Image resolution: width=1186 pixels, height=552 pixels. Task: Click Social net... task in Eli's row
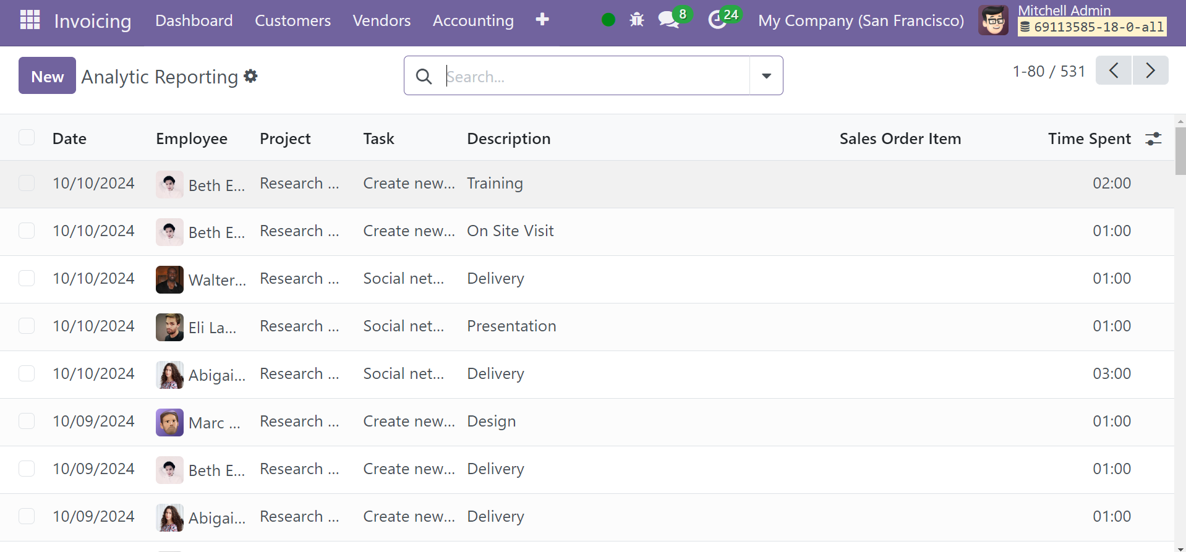pos(403,326)
